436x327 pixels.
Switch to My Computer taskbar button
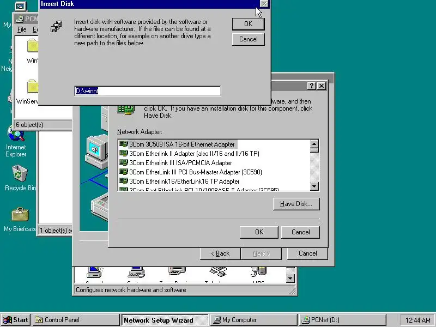253,320
